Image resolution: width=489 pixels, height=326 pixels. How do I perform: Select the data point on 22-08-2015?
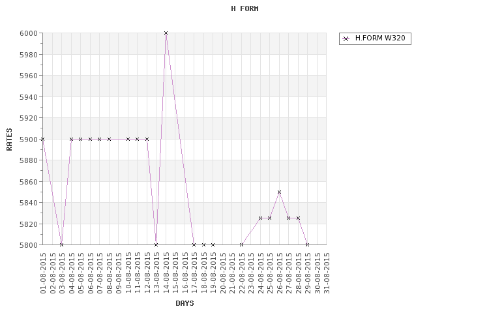tap(241, 245)
